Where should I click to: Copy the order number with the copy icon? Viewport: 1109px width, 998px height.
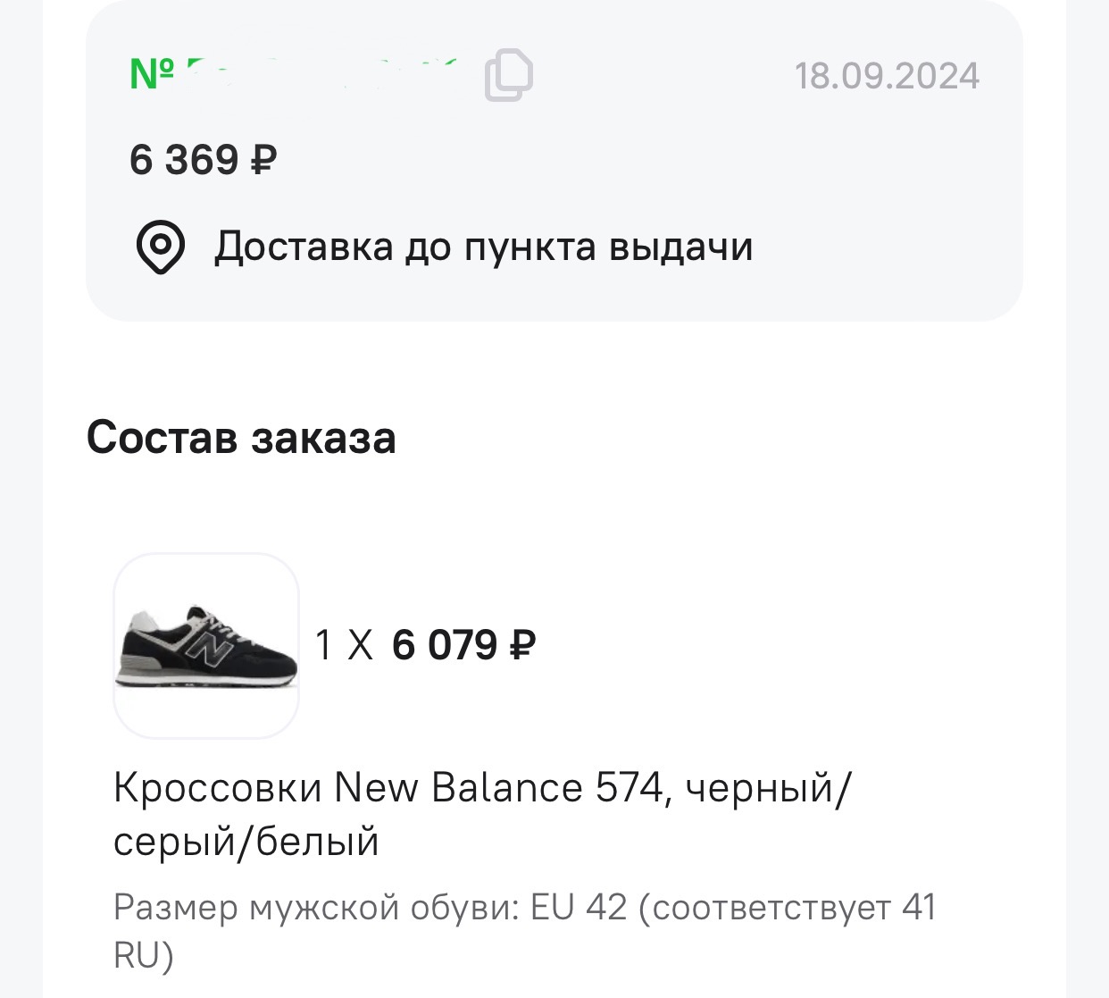509,75
